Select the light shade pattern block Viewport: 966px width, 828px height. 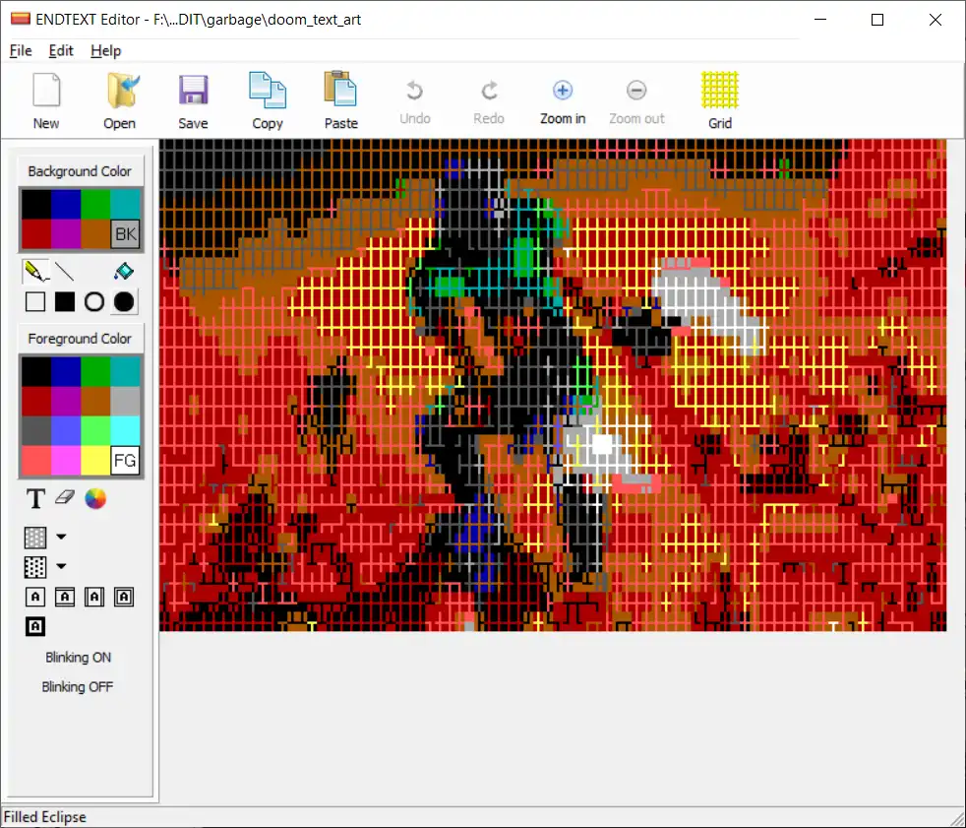pyautogui.click(x=35, y=537)
